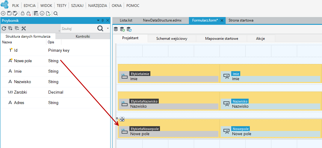
Task: Click the Nazwa column header
Action: [24, 42]
